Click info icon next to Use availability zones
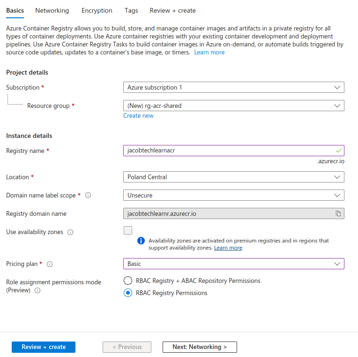The height and width of the screenshot is (357, 358). (x=70, y=232)
